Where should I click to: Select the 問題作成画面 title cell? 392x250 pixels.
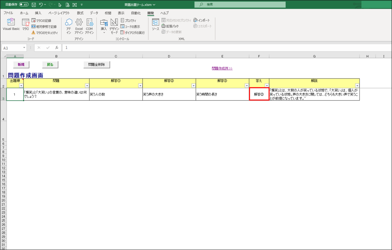[25, 75]
